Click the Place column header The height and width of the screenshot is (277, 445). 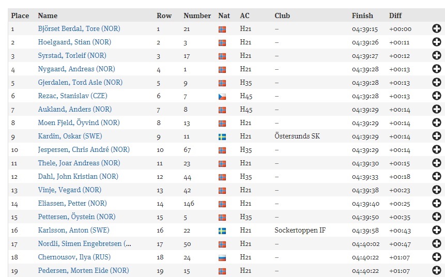click(20, 16)
